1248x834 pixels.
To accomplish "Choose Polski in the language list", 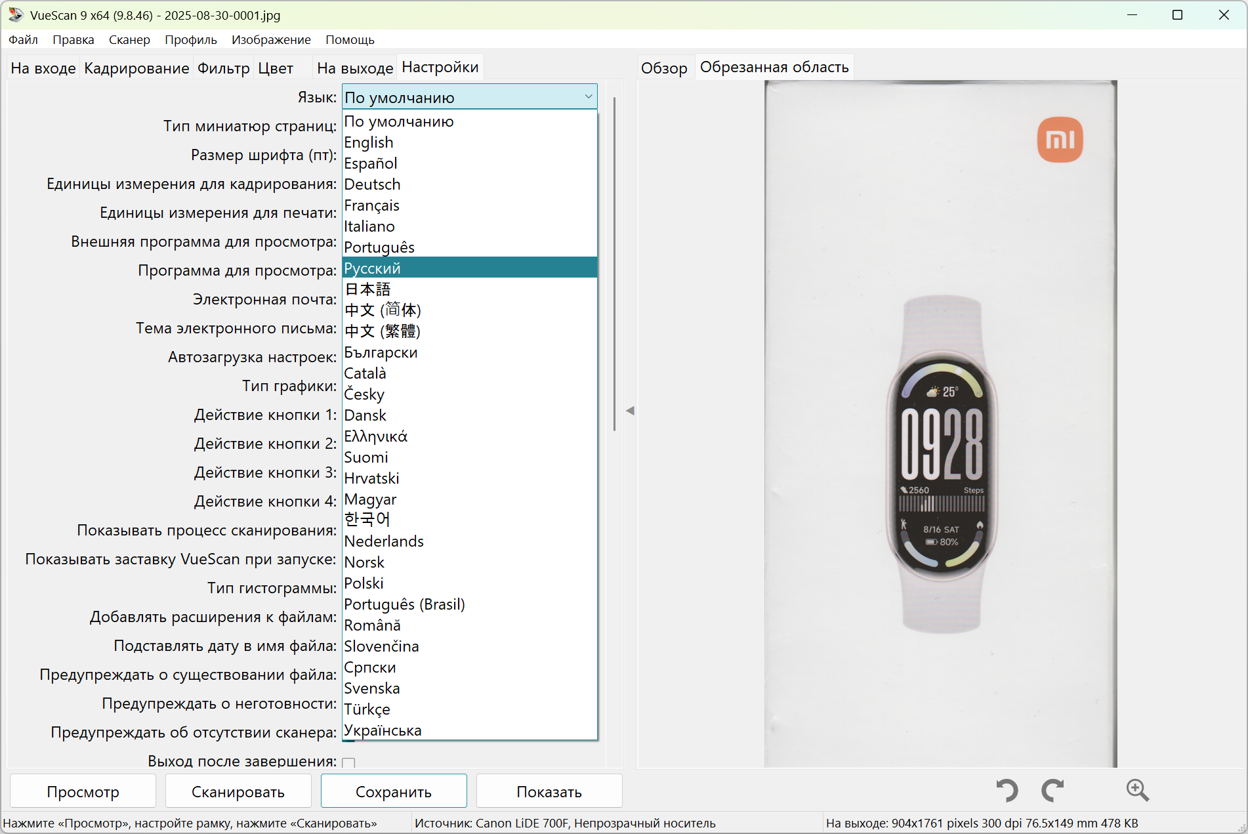I will click(x=470, y=583).
